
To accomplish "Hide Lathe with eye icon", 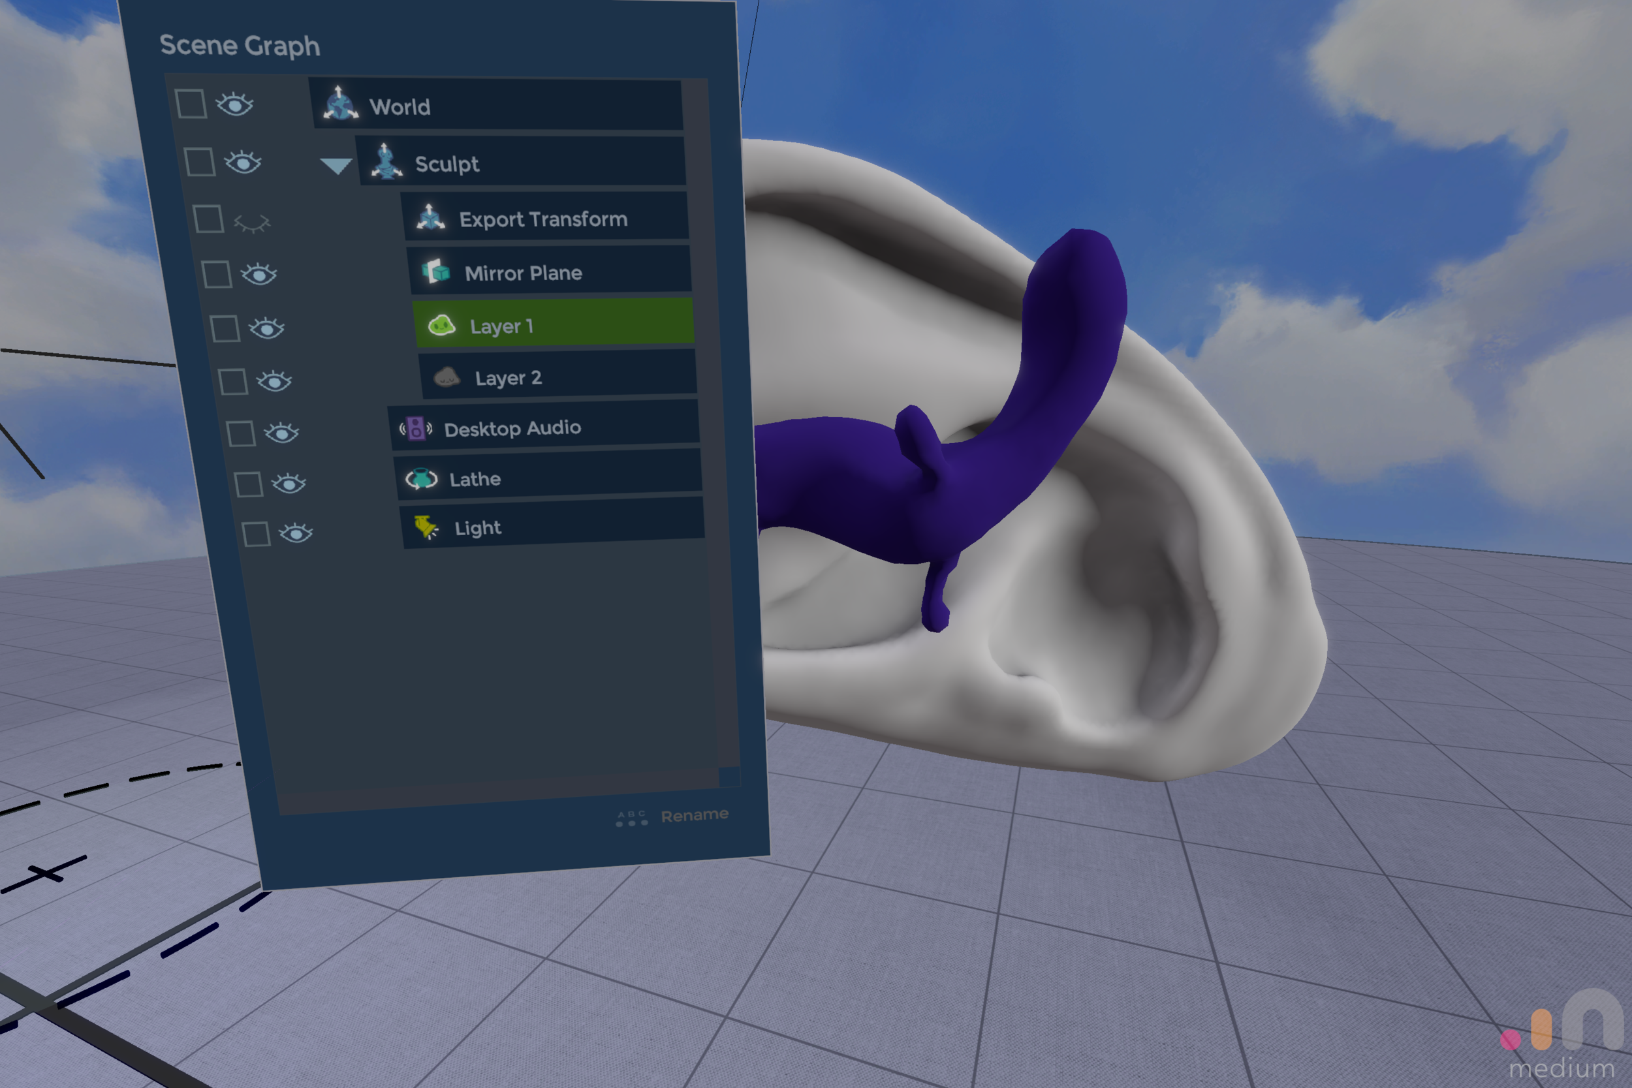I will [289, 484].
